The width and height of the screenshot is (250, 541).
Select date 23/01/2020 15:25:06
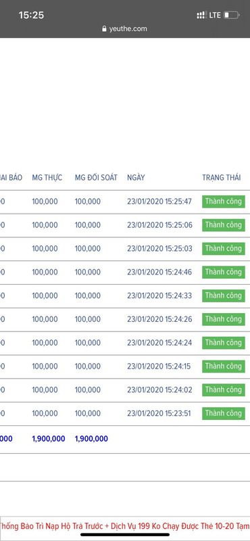click(x=159, y=225)
